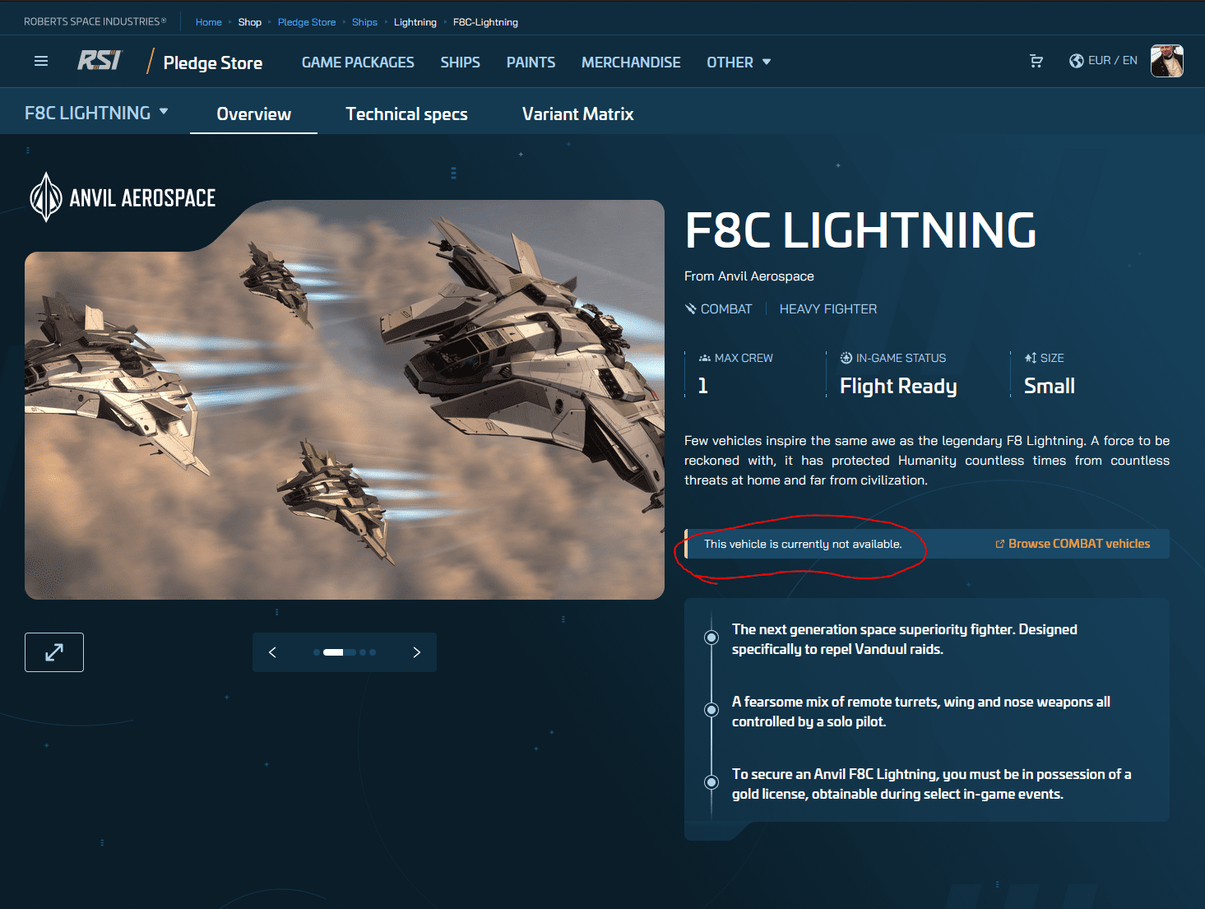Click the F8C Lightning ship image
1205x909 pixels.
point(345,400)
